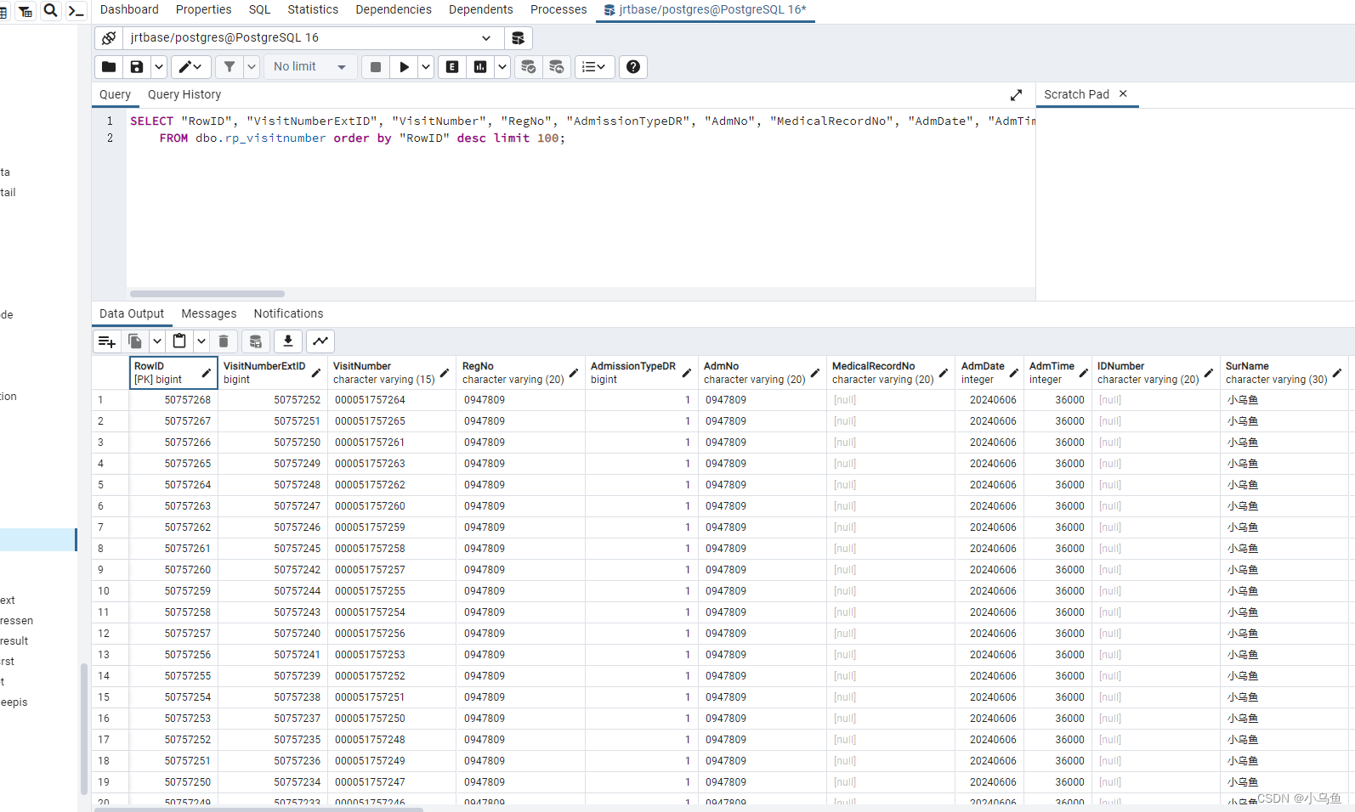Click the Copy rows icon

(x=135, y=341)
